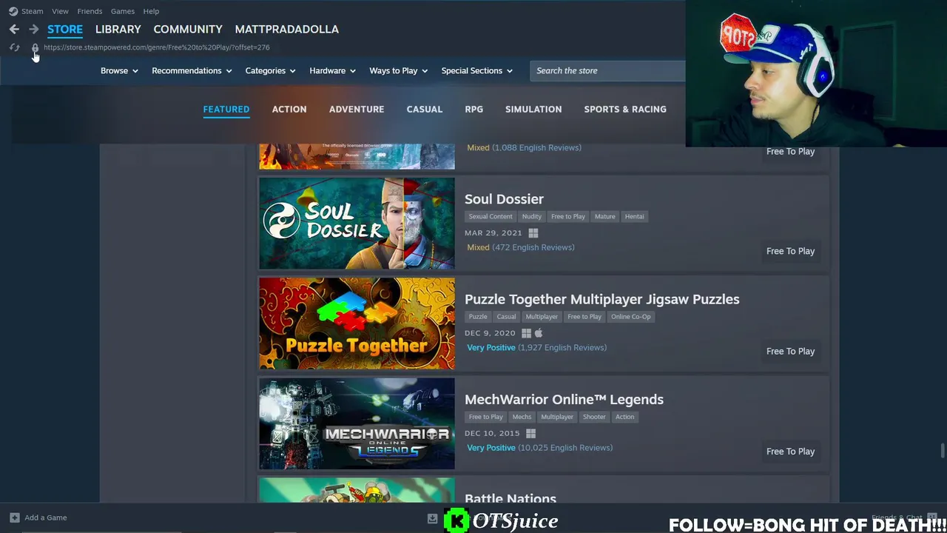Click Free To Play button for MechWarrior Online
The image size is (947, 533).
click(x=790, y=451)
